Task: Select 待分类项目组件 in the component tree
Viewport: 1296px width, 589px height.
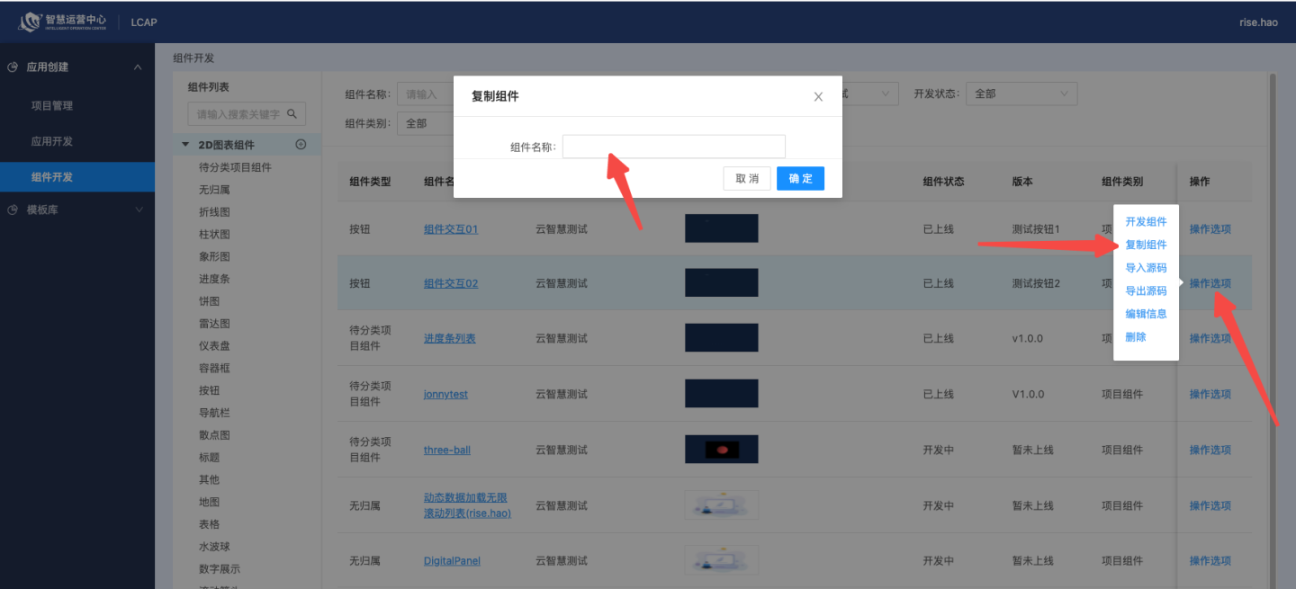Action: [x=235, y=167]
